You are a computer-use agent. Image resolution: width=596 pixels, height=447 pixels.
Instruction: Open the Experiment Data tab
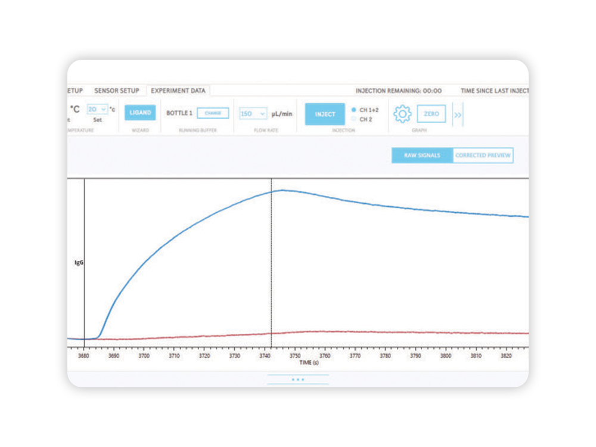point(178,91)
